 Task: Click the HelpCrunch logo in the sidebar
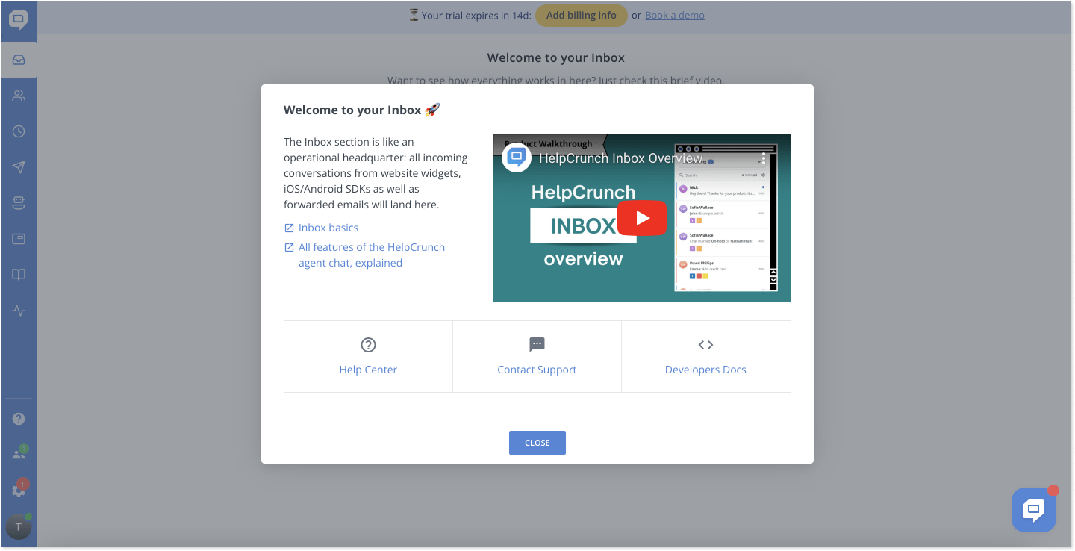coord(19,20)
